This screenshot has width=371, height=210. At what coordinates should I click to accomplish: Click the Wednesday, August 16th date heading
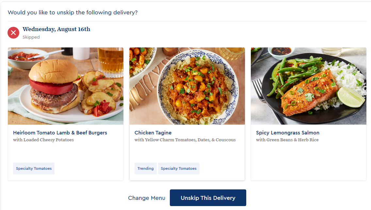click(x=56, y=29)
